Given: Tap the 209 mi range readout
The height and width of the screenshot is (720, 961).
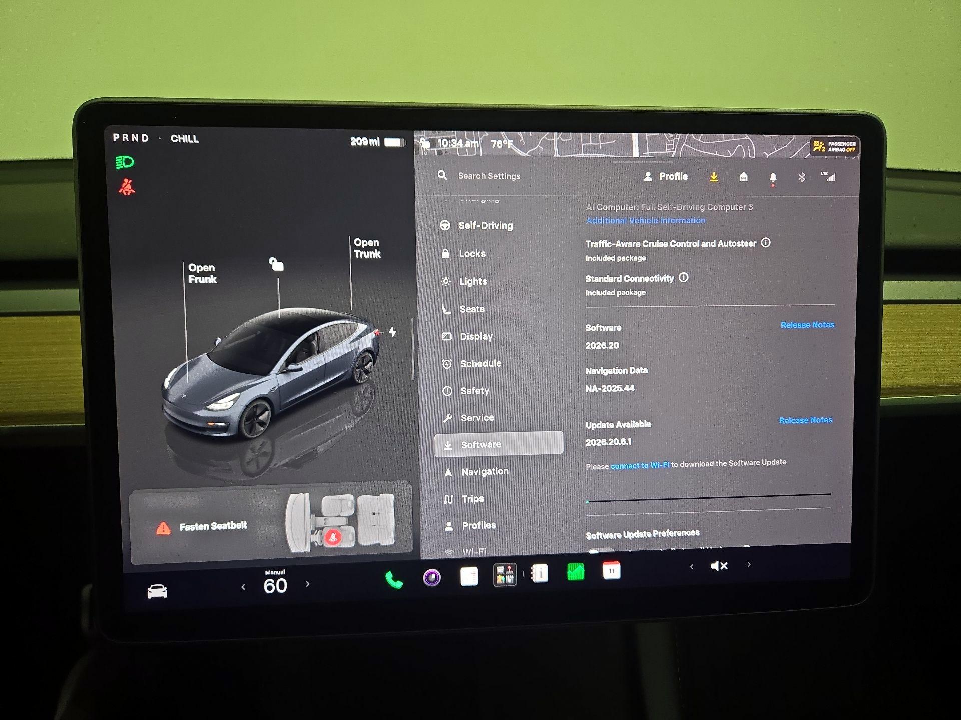Looking at the screenshot, I should 365,142.
